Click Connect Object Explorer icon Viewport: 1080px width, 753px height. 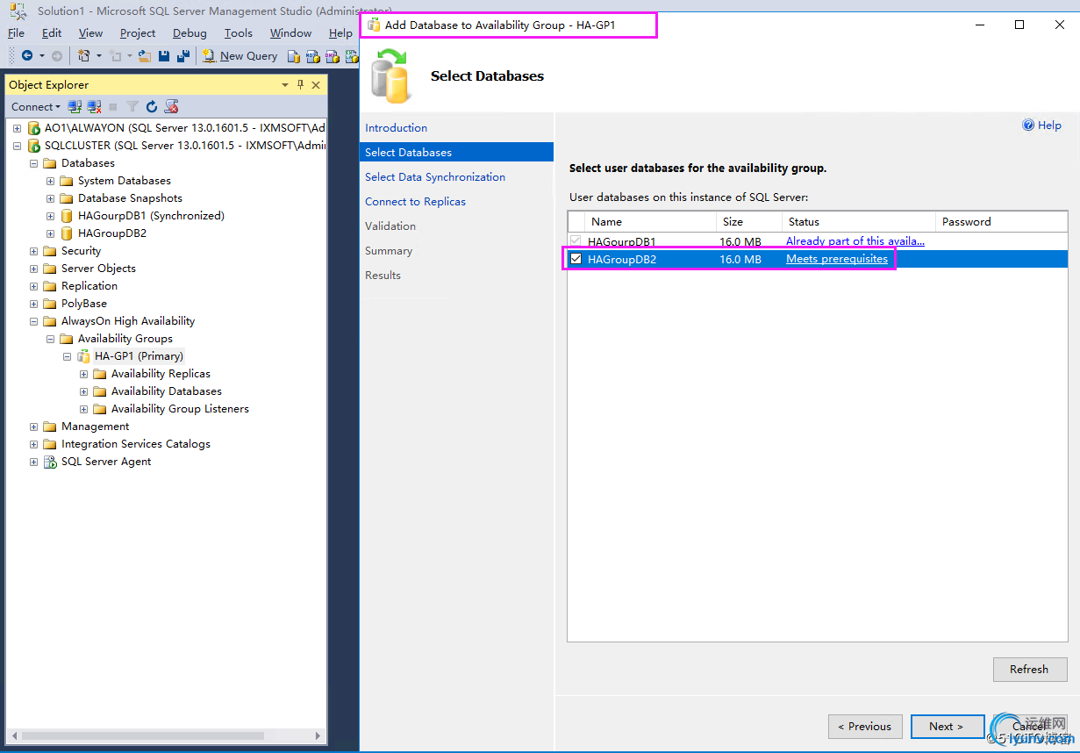[x=75, y=106]
